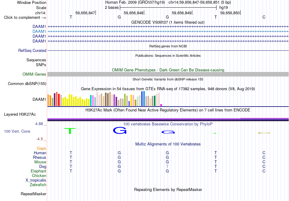289x201 pixels.
Task: Click the 4.88 PhyloP upper value
Action: (x=39, y=124)
